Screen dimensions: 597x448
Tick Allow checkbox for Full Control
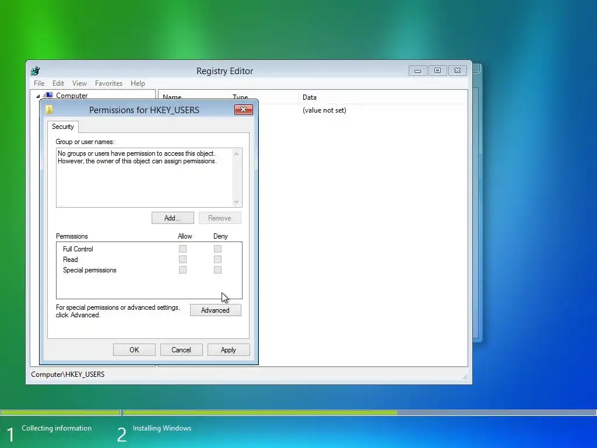tap(182, 249)
